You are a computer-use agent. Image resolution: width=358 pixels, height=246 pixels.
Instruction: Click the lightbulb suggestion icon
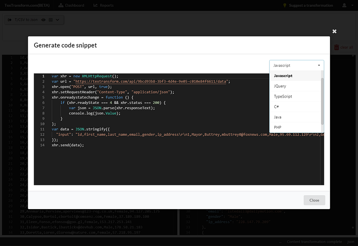tap(285, 5)
